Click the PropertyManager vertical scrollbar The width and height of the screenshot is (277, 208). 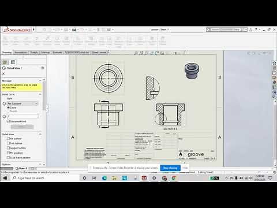(44, 96)
